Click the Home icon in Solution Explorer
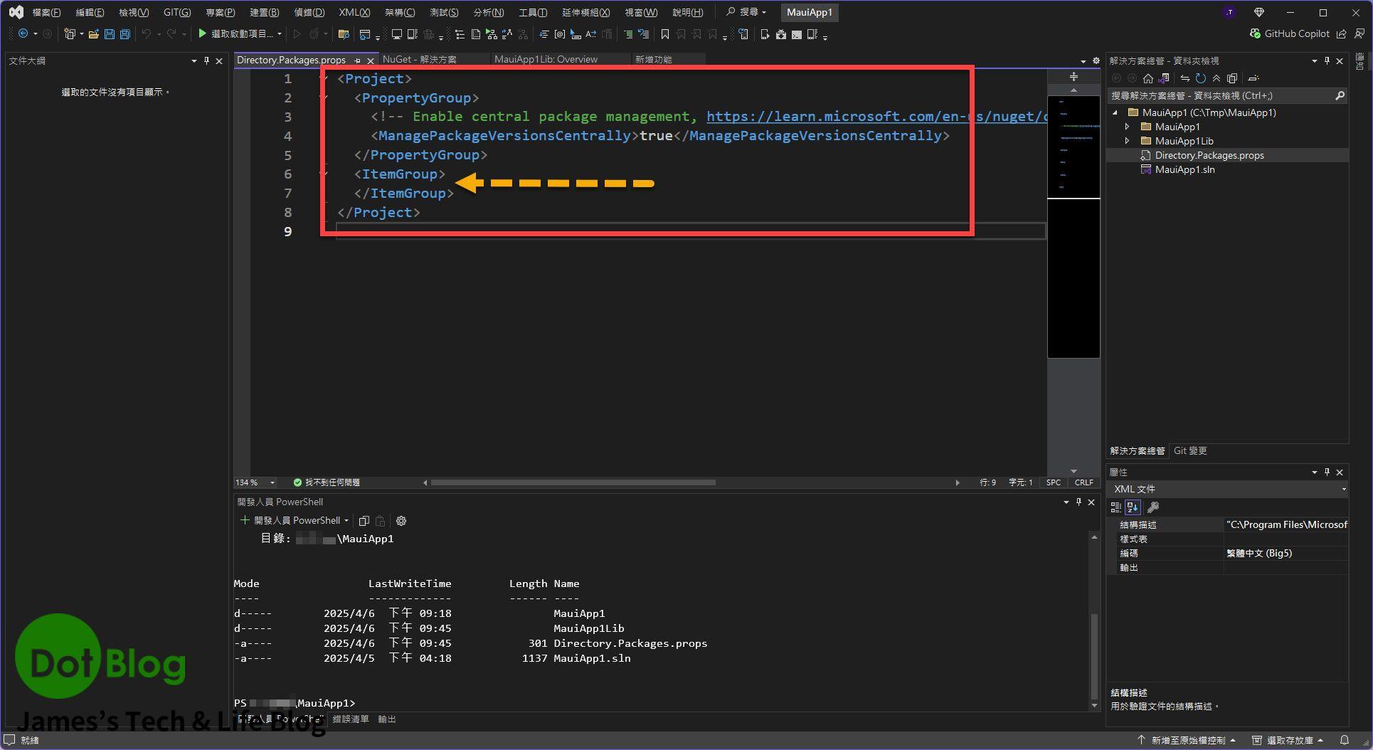Screen dimensions: 1373x750 [x=1148, y=78]
